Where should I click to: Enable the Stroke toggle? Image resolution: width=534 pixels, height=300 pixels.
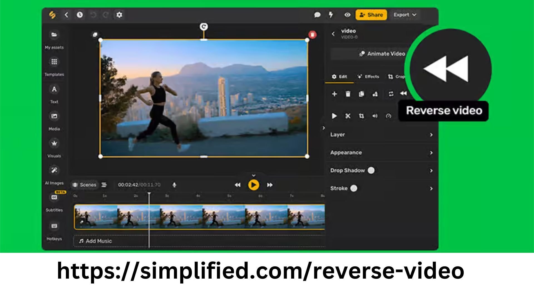tap(353, 188)
